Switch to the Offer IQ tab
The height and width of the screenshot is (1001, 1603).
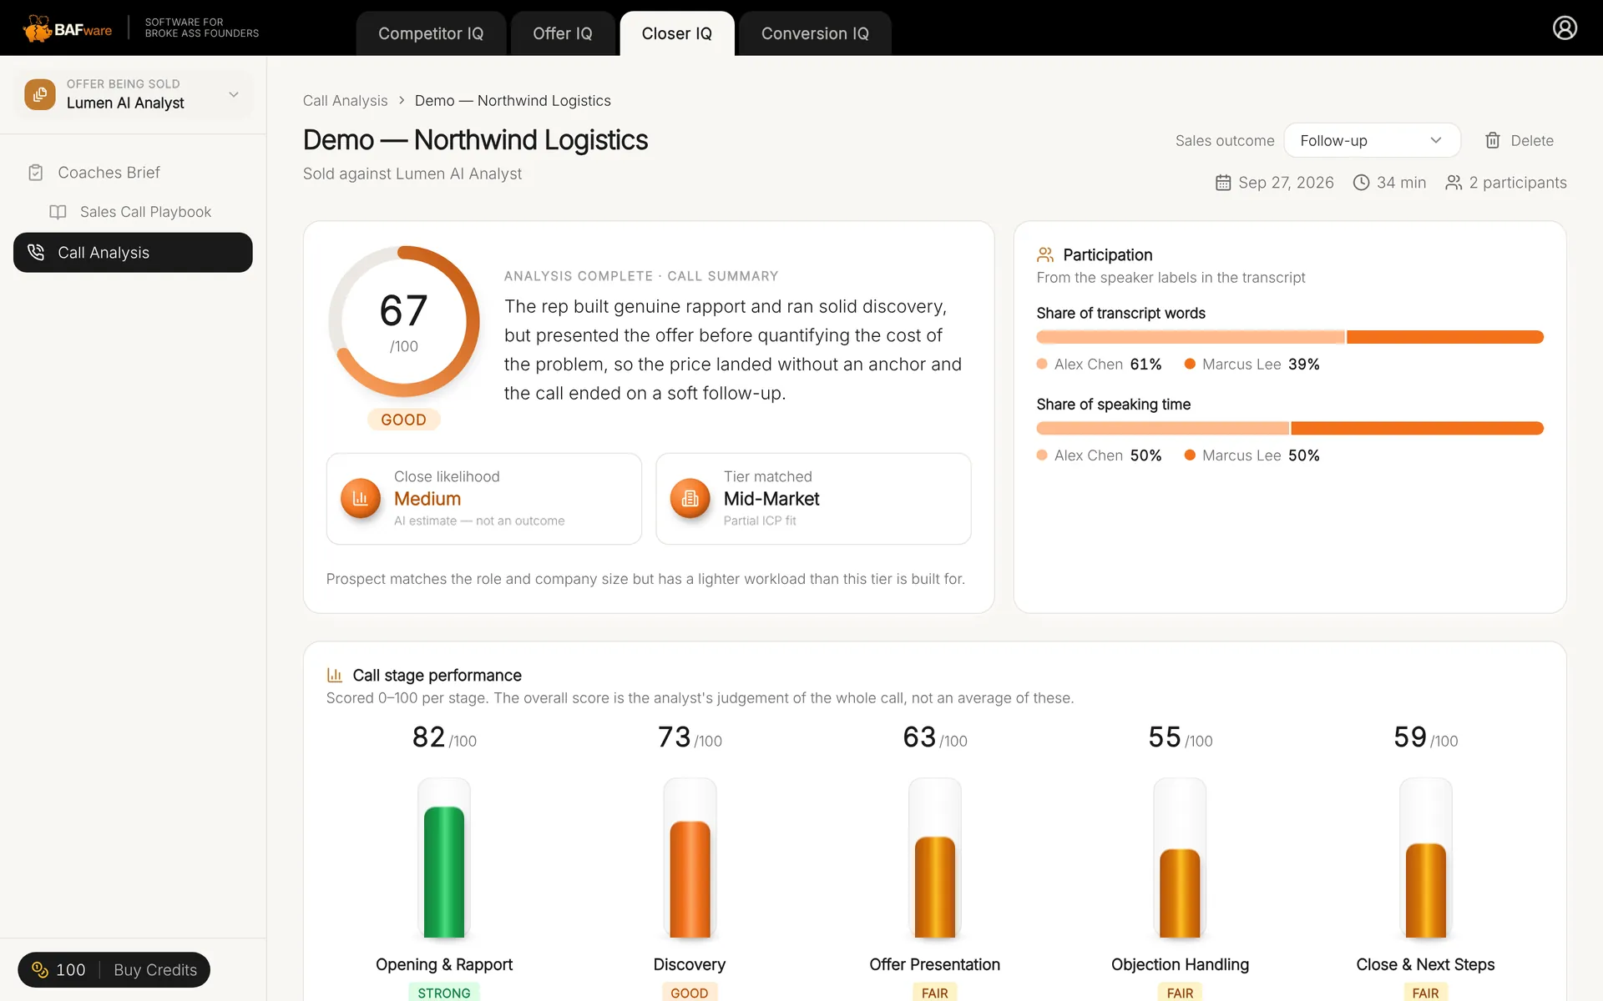(563, 33)
